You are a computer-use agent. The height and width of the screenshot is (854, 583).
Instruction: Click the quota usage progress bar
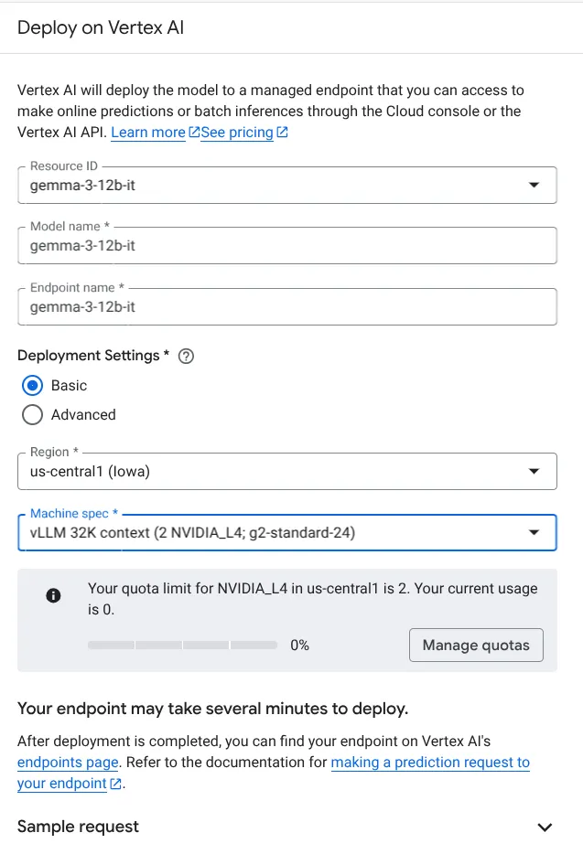pos(182,646)
